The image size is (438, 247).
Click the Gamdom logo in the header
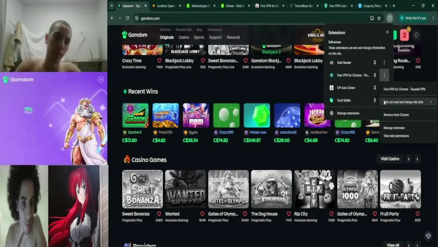pyautogui.click(x=135, y=35)
